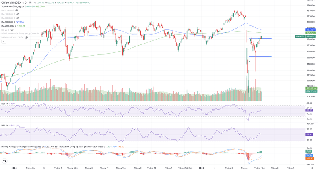
Task: Click the 939.076M volume axis label
Action: click(x=311, y=88)
